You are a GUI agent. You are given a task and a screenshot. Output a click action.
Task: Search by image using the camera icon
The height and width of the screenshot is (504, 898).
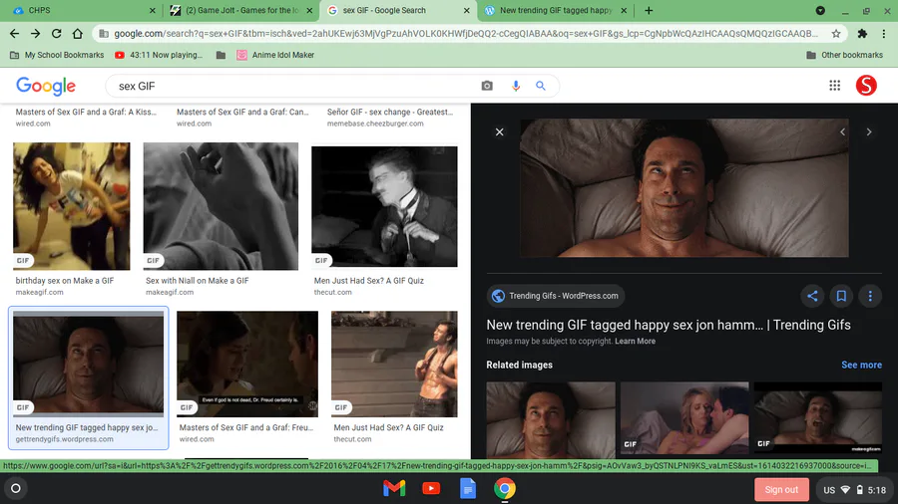click(487, 86)
